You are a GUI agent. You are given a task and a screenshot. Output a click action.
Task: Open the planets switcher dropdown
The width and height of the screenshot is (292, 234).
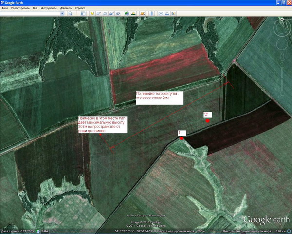[143, 14]
